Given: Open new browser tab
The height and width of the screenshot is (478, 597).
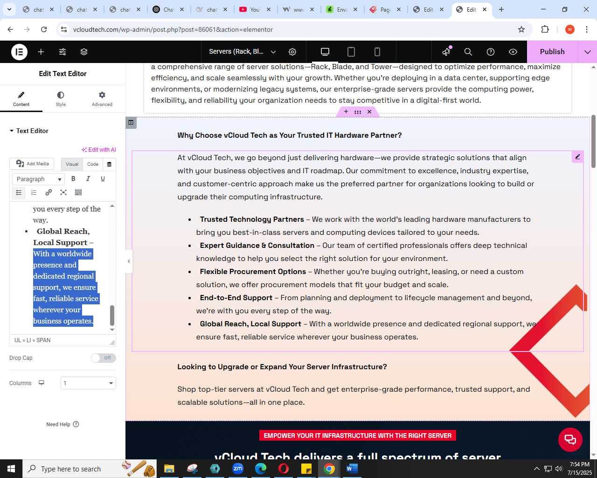Looking at the screenshot, I should [x=501, y=9].
